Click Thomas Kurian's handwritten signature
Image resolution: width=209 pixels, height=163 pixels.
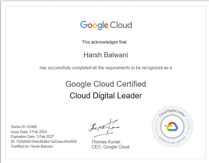pos(104,128)
